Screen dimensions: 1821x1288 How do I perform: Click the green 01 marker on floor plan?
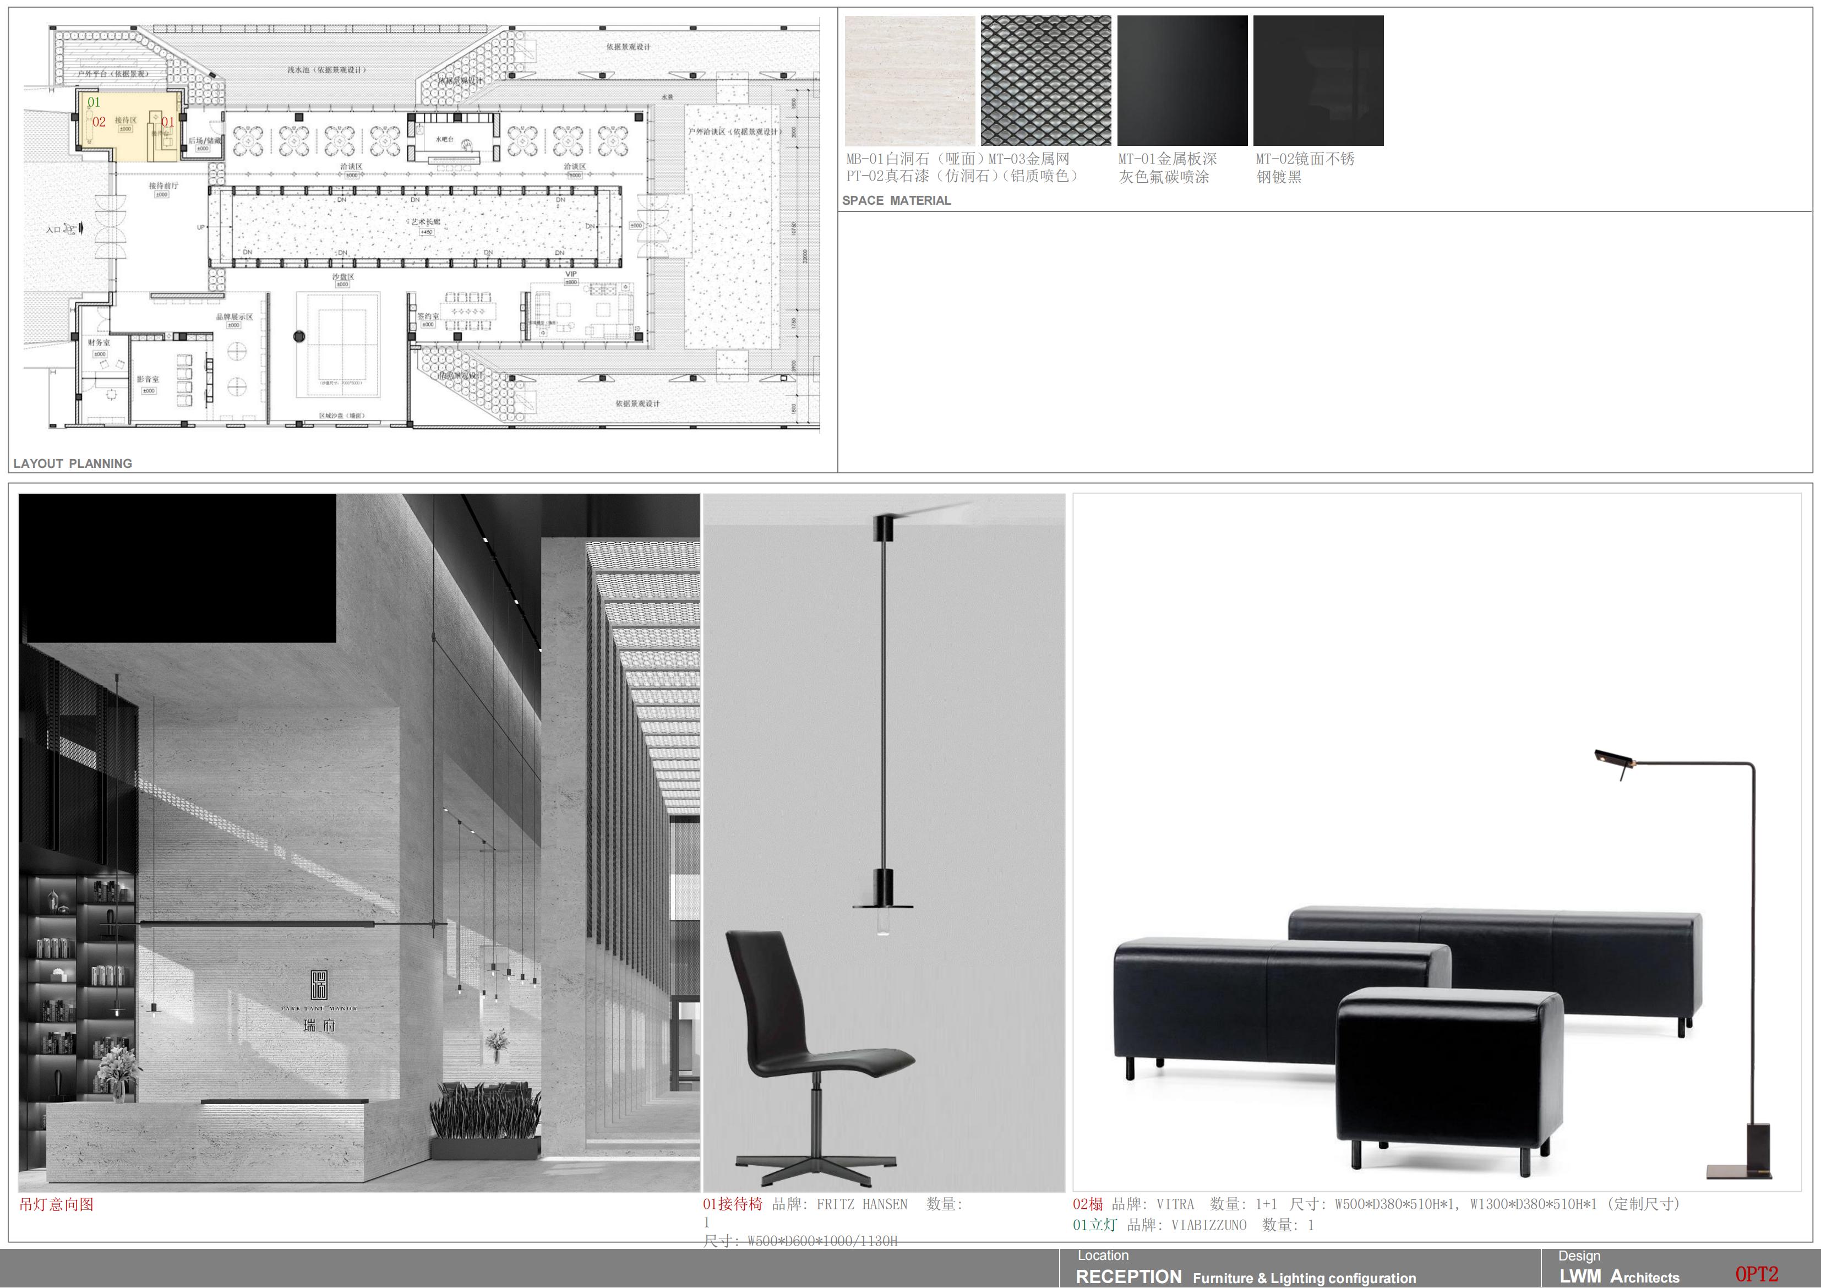(x=94, y=102)
